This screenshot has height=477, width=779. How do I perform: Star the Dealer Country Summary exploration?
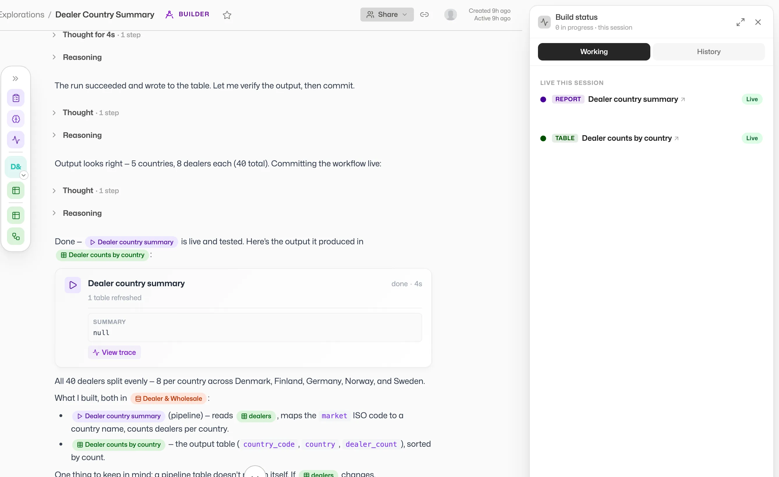tap(227, 15)
